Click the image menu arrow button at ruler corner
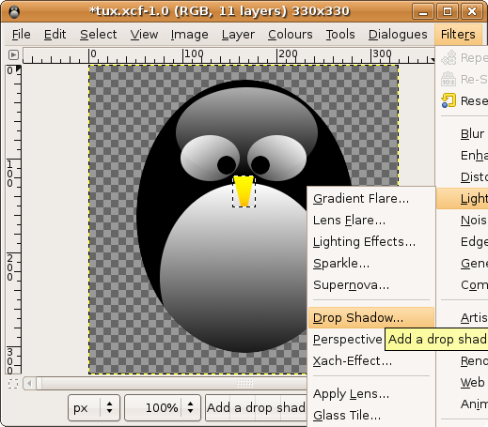The image size is (488, 427). click(x=13, y=55)
